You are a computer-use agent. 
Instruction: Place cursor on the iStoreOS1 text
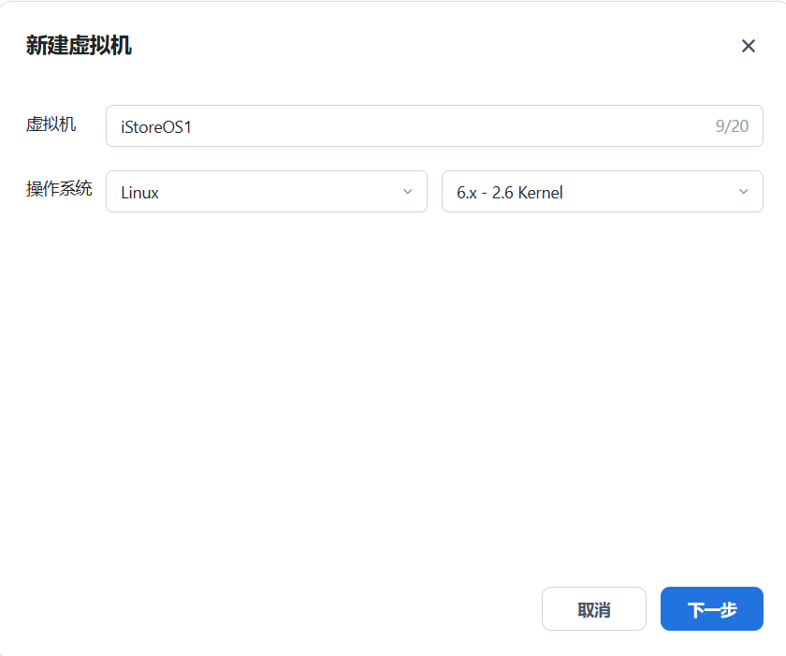point(156,126)
